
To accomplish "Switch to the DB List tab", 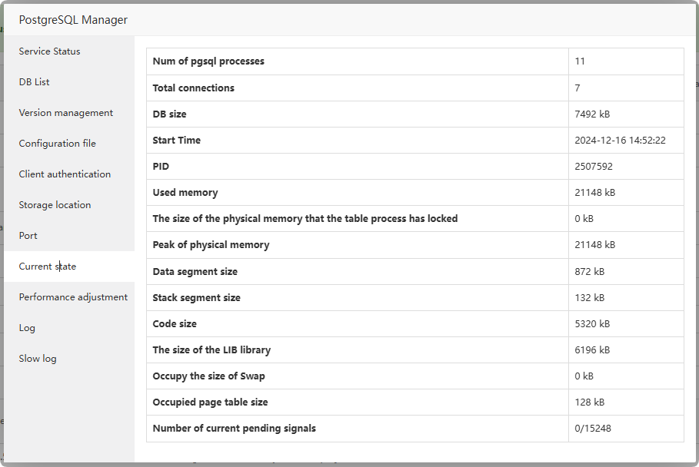I will (x=35, y=82).
